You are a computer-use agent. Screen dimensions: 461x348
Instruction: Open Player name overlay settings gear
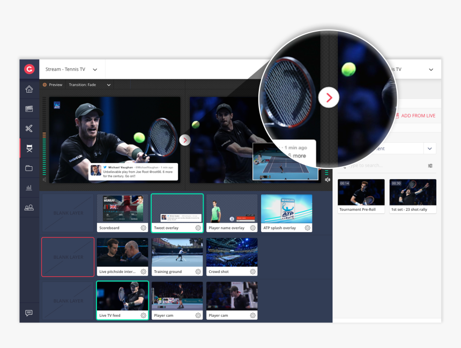tap(253, 228)
